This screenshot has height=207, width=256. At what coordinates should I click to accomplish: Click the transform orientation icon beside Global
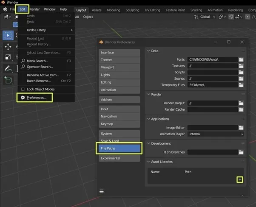[x=196, y=17]
